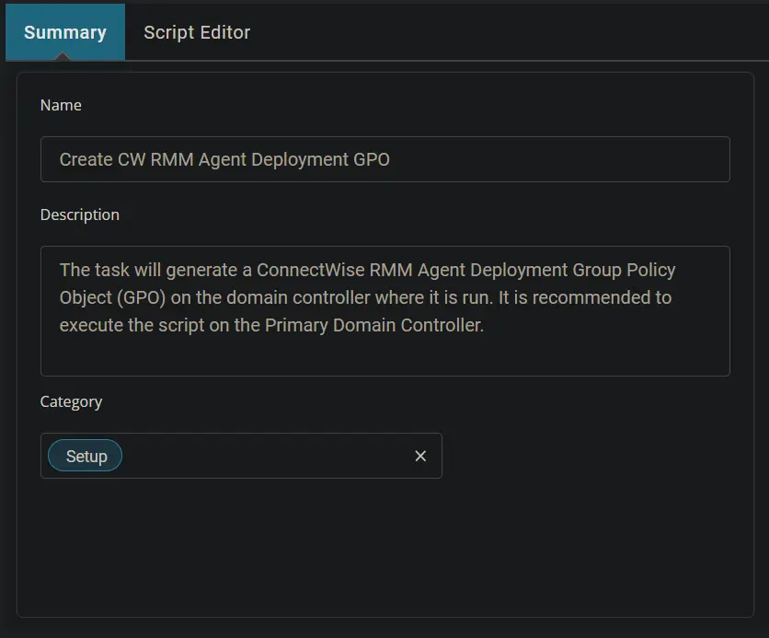The height and width of the screenshot is (638, 769).
Task: Click the Category label text
Action: [71, 402]
